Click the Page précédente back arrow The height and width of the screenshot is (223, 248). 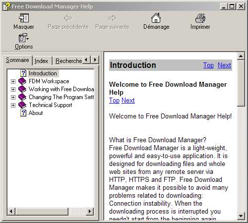[68, 18]
